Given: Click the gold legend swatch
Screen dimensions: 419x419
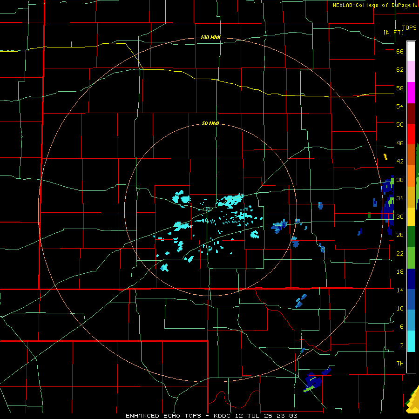Looking at the screenshot, I should tap(411, 197).
